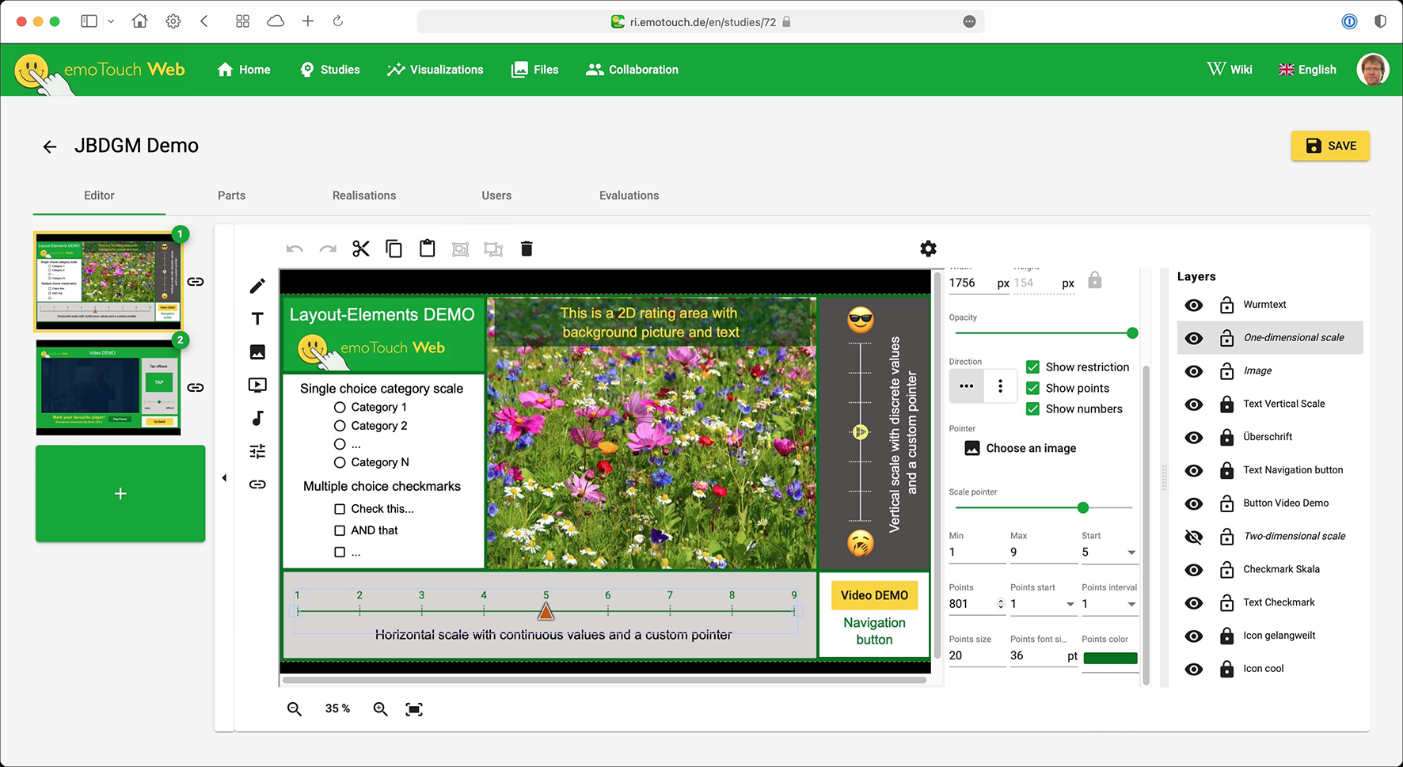Toggle aspect ratio lock icon

(x=1095, y=280)
